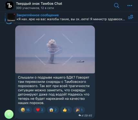
Task: Click the boat in the photo
Action: pyautogui.click(x=80, y=61)
